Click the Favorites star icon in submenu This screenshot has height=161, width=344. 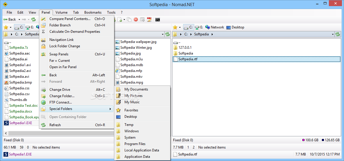118,110
